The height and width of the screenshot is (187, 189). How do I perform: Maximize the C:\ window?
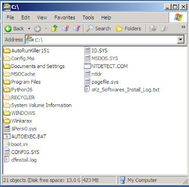pos(175,7)
